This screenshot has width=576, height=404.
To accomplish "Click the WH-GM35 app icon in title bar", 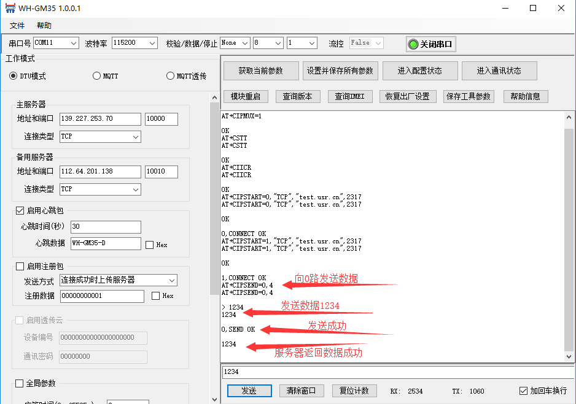I will point(10,9).
